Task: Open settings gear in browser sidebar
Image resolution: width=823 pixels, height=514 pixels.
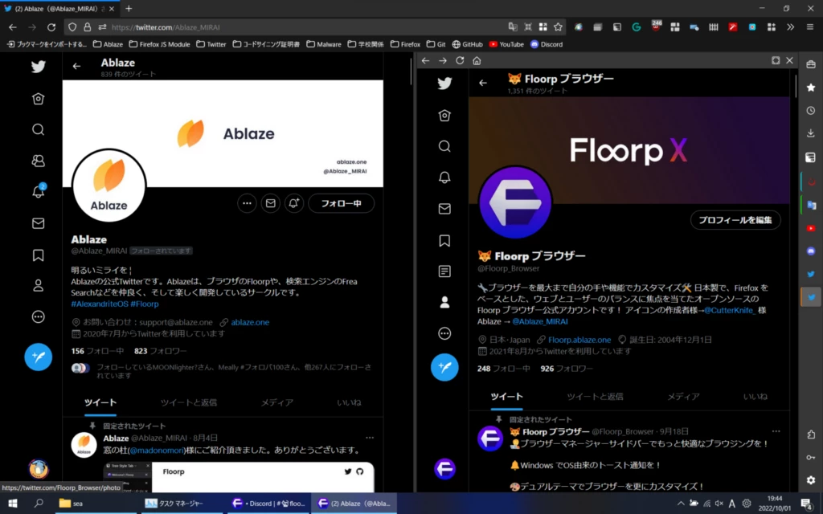Action: click(x=811, y=480)
